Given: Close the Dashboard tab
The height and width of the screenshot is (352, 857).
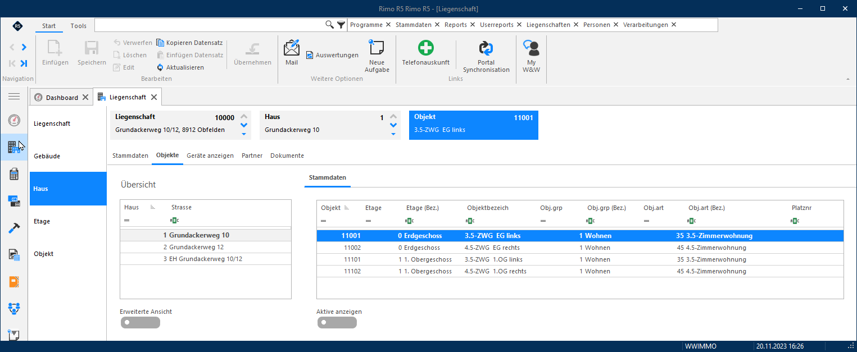Looking at the screenshot, I should pyautogui.click(x=85, y=97).
